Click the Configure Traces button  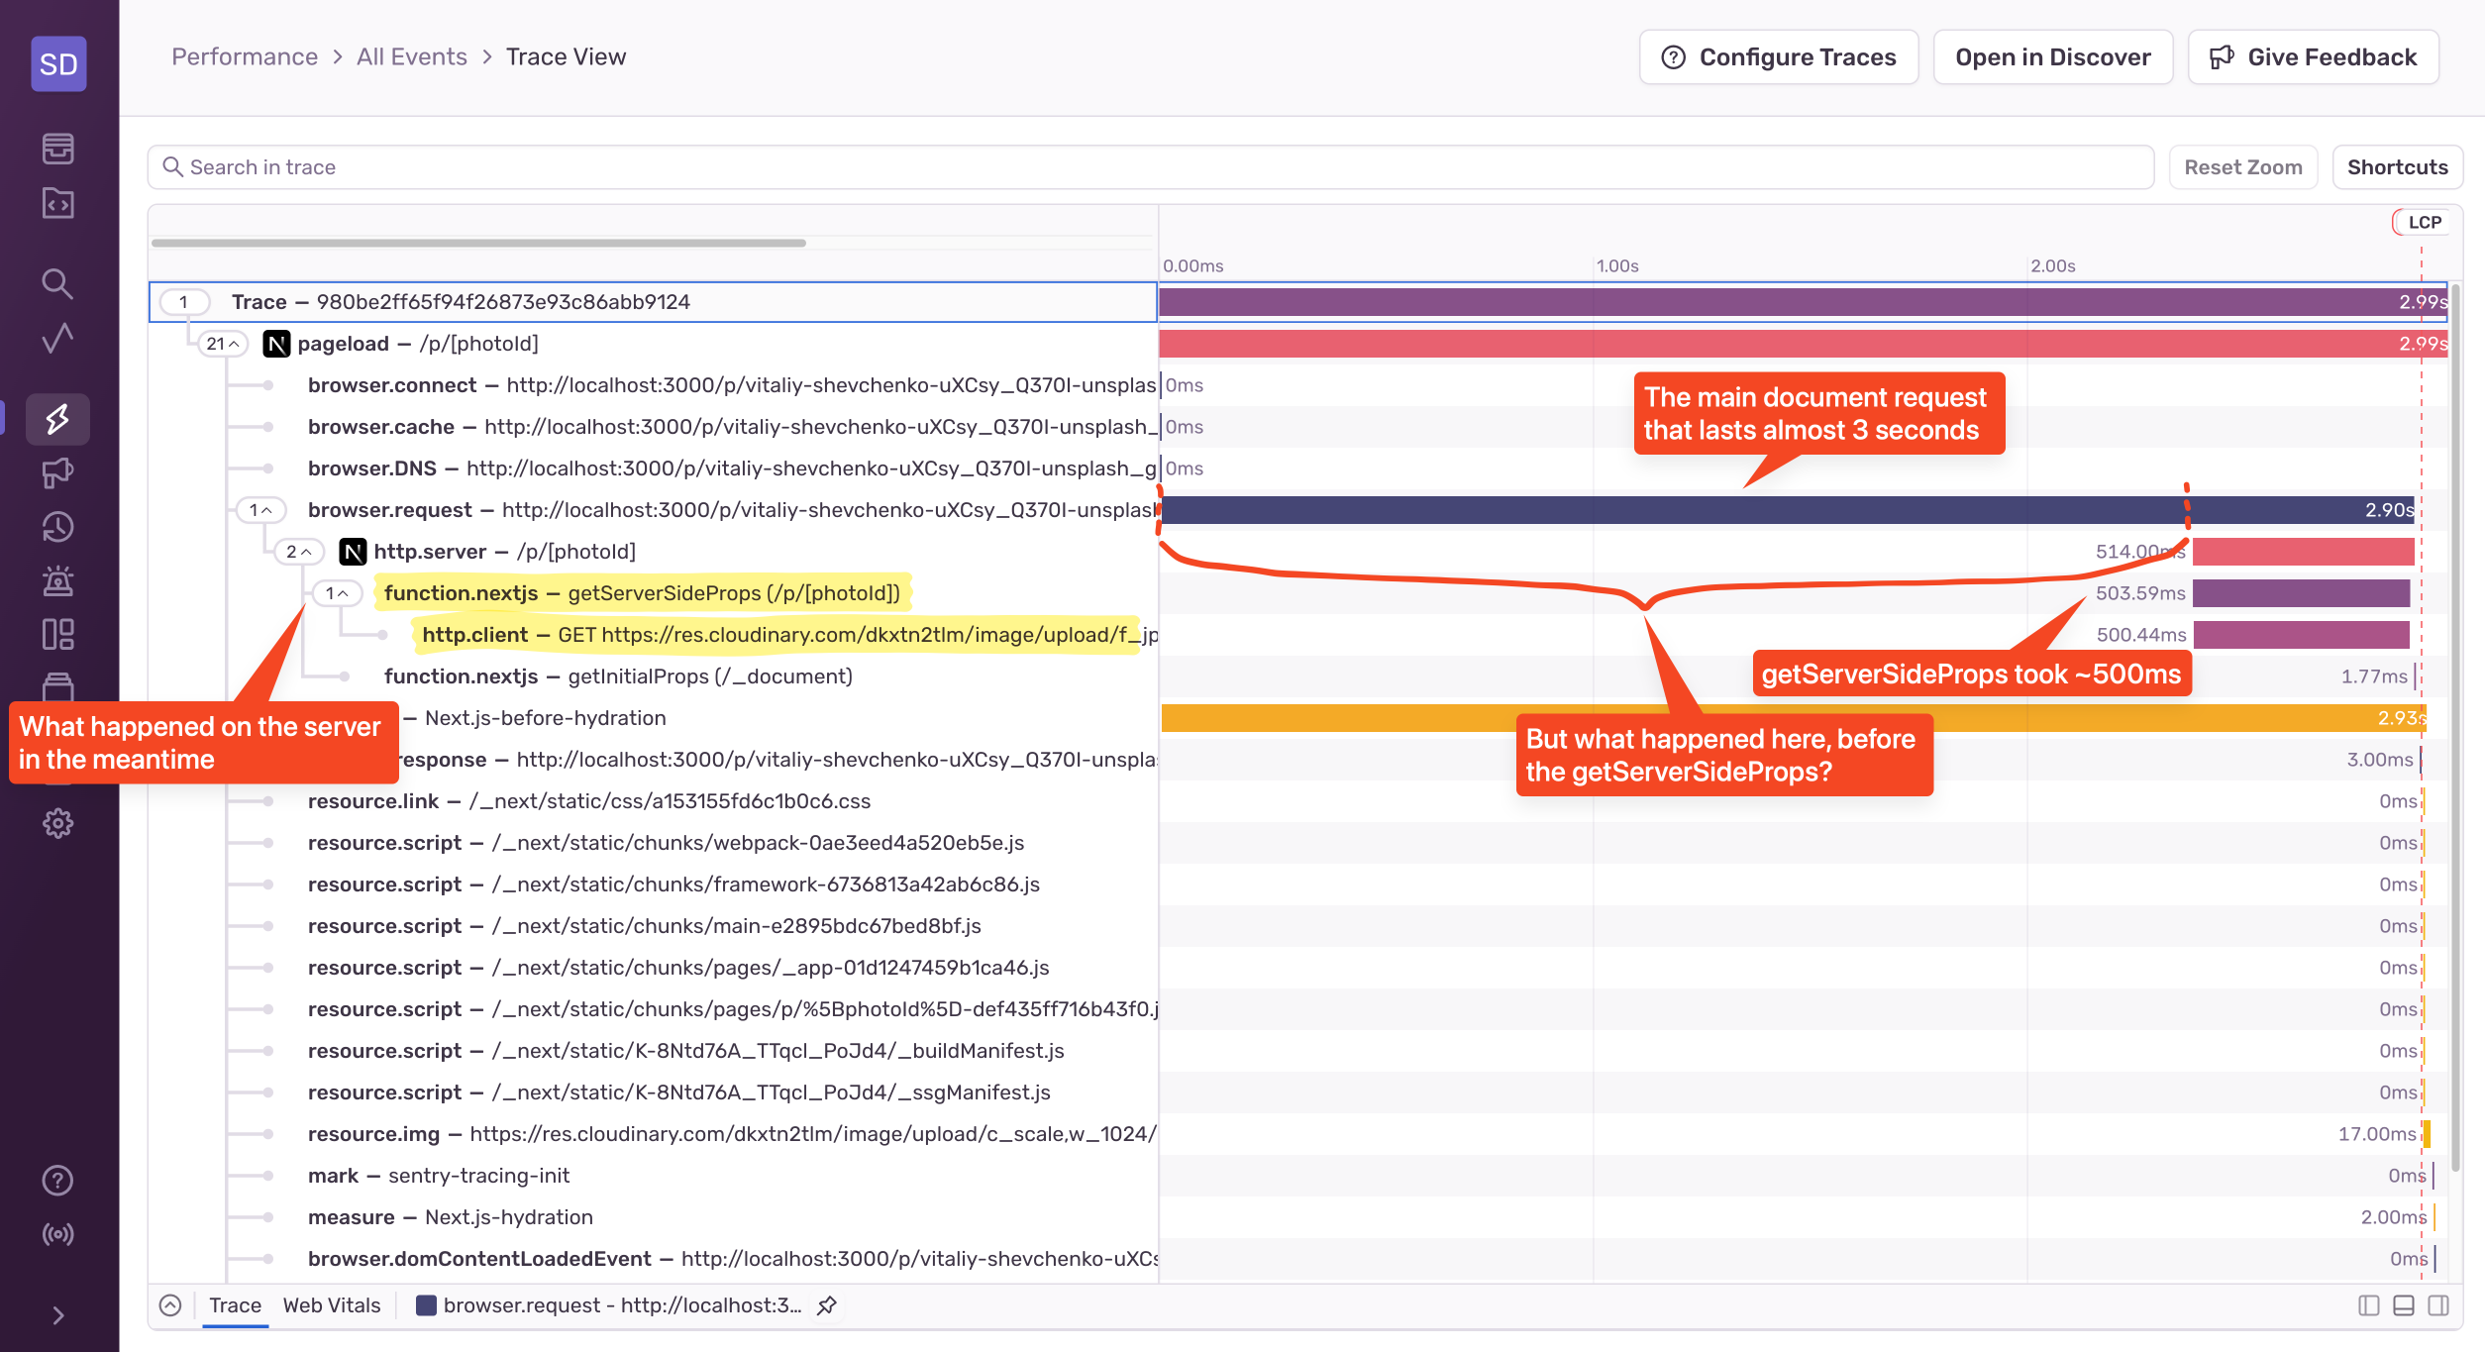(x=1778, y=57)
